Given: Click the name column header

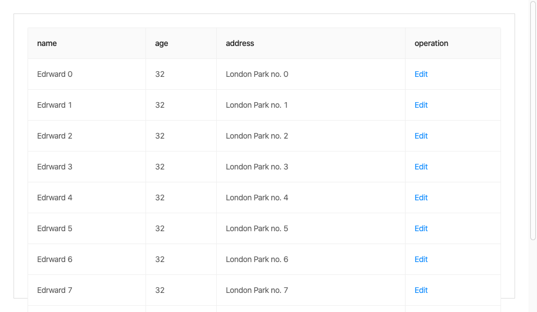Looking at the screenshot, I should [x=47, y=43].
